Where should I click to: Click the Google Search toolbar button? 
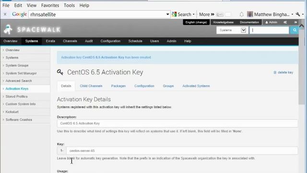click(x=181, y=14)
